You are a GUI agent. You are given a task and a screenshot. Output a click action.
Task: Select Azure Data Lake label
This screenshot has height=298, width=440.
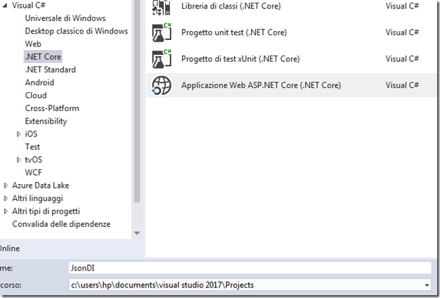40,186
